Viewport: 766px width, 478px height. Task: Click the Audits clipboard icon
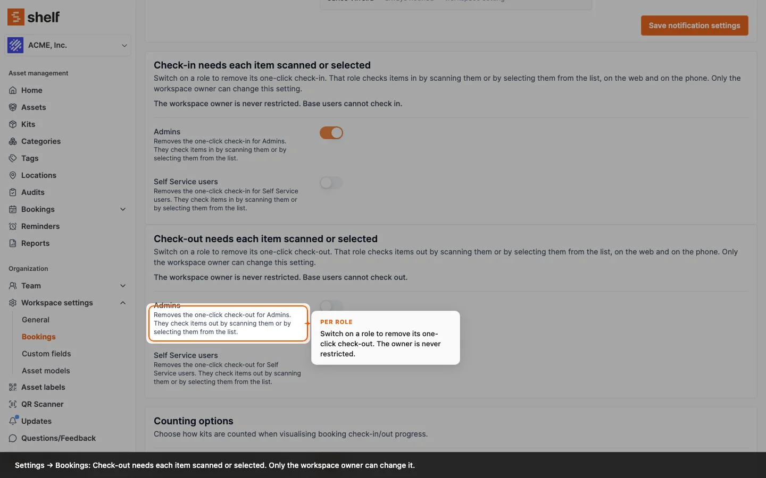(x=13, y=192)
